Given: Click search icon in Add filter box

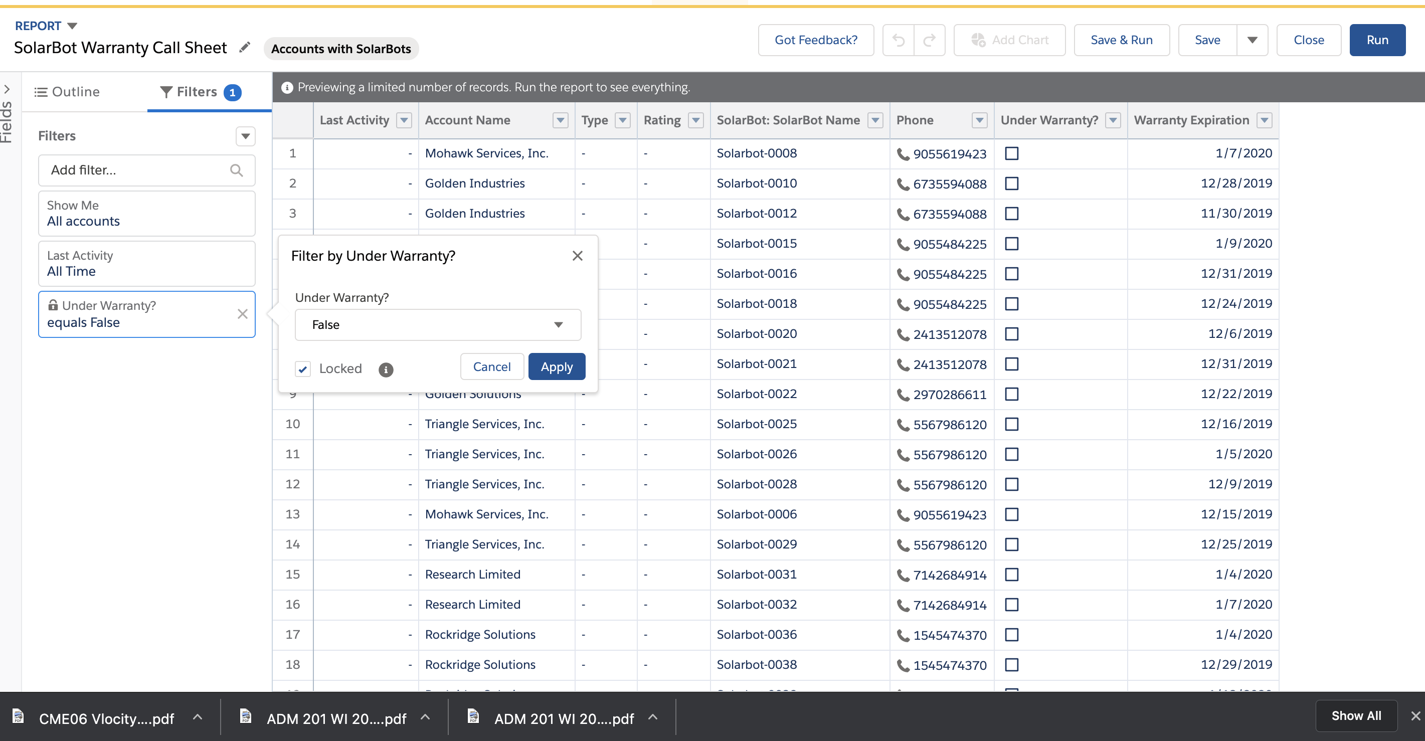Looking at the screenshot, I should pyautogui.click(x=236, y=170).
